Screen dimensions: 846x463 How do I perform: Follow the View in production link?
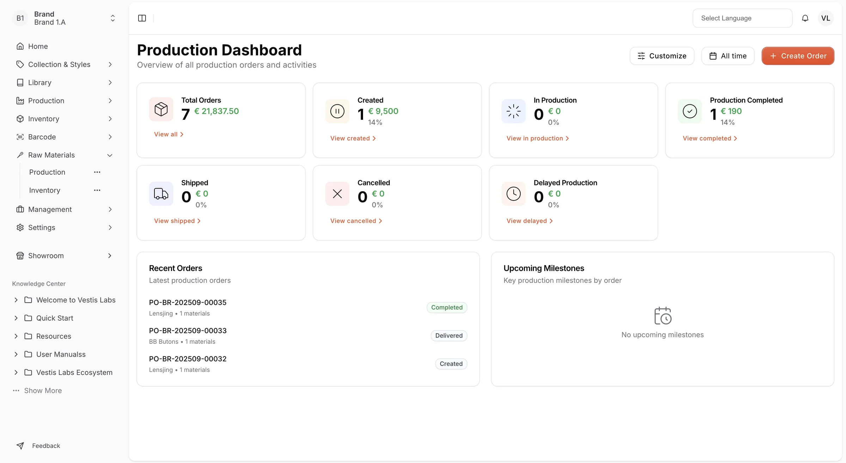(x=538, y=138)
